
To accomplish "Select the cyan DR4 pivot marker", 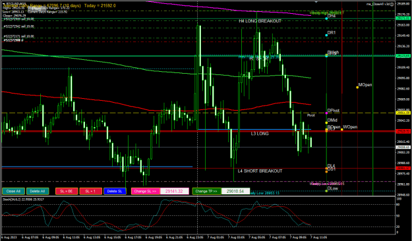I will point(326,18).
